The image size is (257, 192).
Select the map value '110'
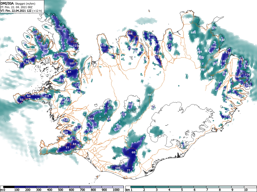coord(103,46)
